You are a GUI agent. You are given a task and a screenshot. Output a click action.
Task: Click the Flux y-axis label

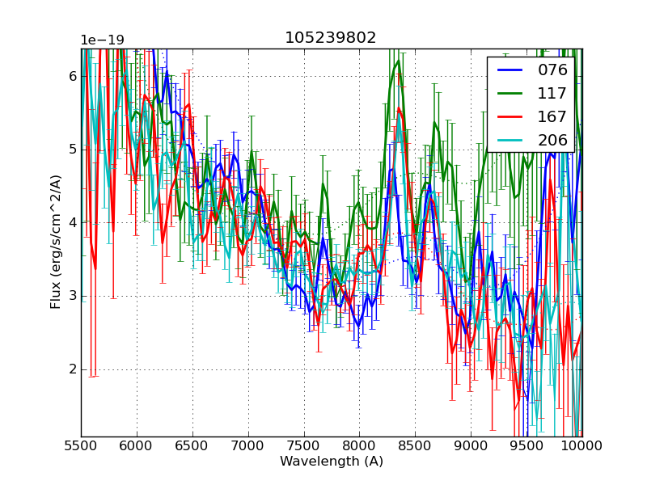(56, 242)
